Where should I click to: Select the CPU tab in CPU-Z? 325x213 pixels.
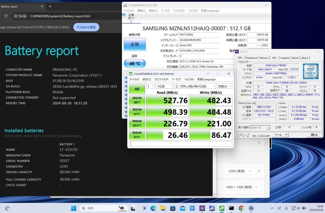pyautogui.click(x=240, y=58)
